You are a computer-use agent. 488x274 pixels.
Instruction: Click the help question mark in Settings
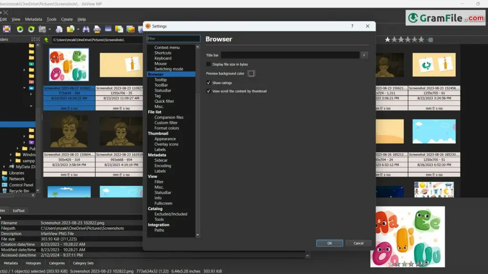352,26
